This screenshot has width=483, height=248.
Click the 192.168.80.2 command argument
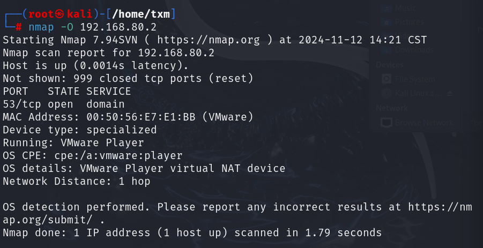pos(118,27)
